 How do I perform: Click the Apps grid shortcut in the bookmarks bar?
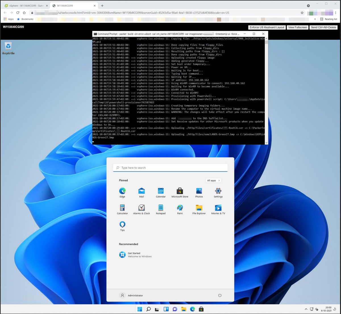(x=9, y=19)
